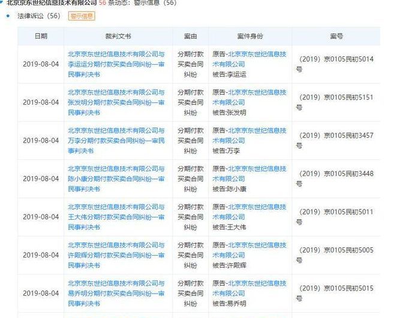Click the date in the 万李 row
394x318 pixels.
(41, 141)
